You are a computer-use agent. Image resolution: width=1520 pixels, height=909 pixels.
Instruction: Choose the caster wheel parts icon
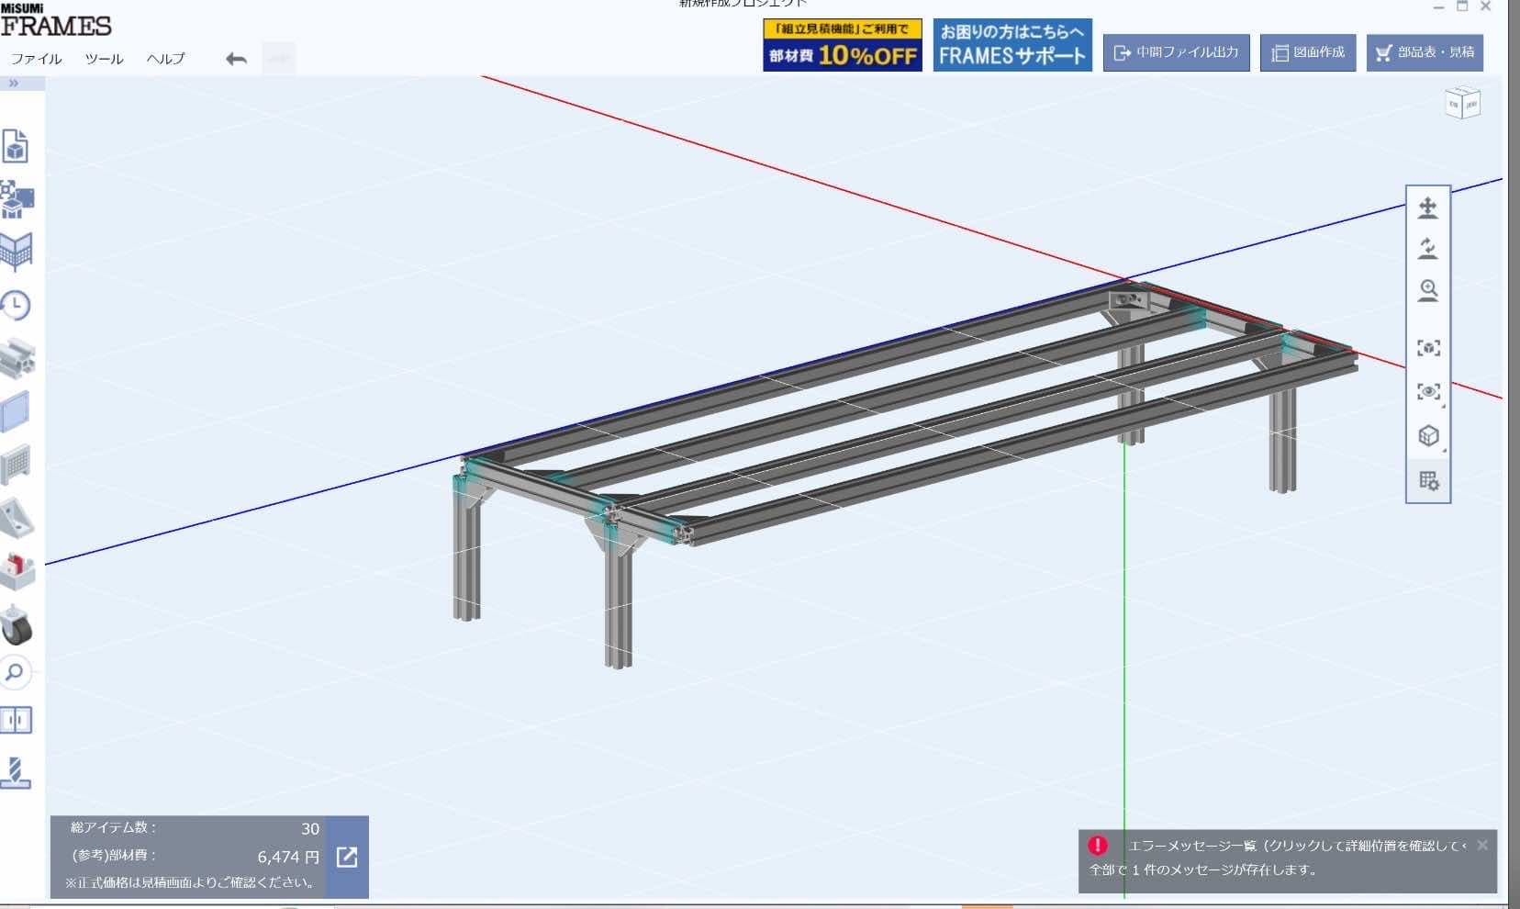tap(17, 625)
